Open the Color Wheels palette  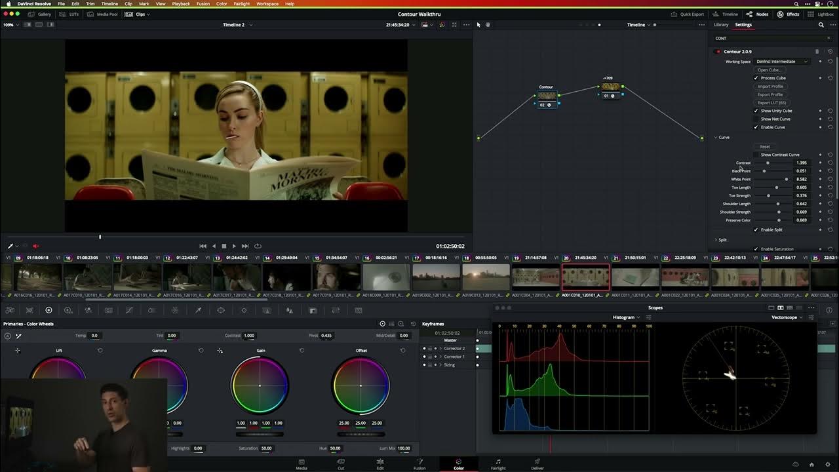point(49,309)
